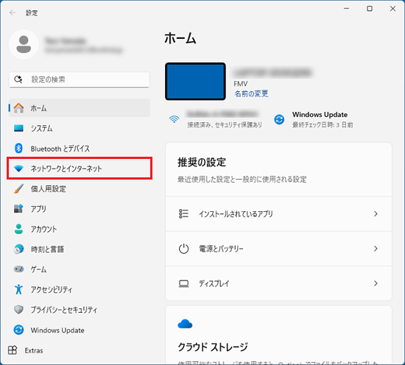
Task: Click the ホーム house icon
Action: pos(18,108)
